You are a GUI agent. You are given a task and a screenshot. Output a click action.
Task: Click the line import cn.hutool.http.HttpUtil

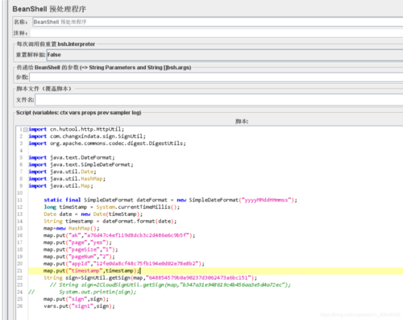click(77, 129)
